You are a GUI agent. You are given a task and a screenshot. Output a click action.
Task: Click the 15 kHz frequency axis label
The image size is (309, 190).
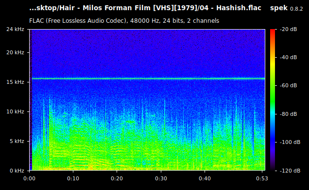pyautogui.click(x=15, y=82)
